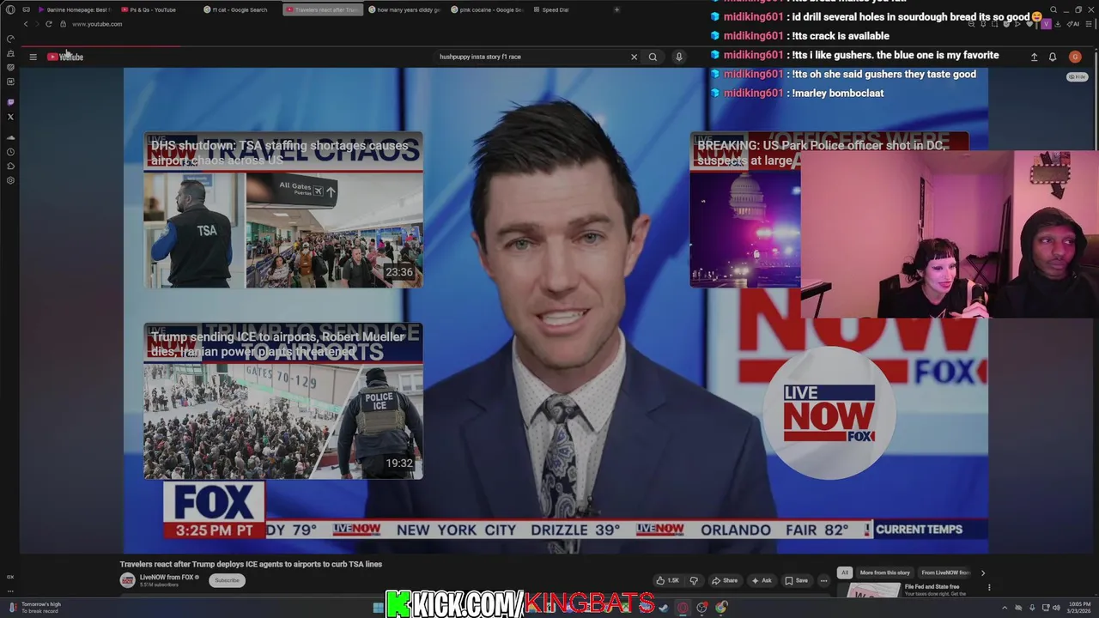The width and height of the screenshot is (1099, 618).
Task: Reload the page in the address bar
Action: 49,24
